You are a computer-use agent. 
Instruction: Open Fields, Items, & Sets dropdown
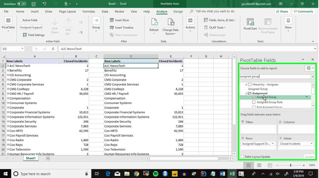(220, 20)
